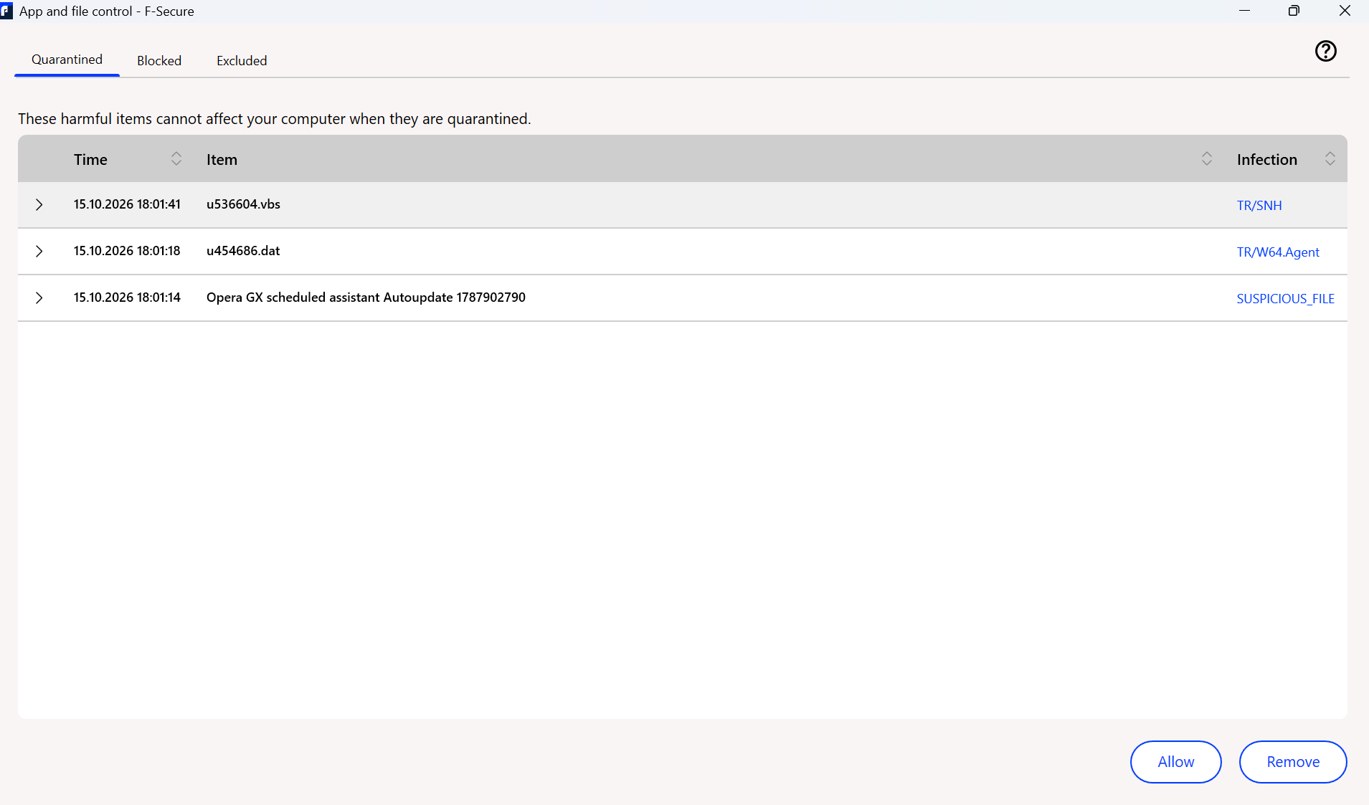
Task: Click the F-Secure app icon in title bar
Action: [6, 11]
